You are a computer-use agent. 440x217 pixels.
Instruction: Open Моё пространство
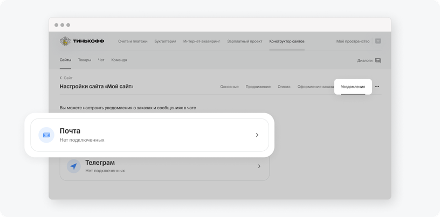click(x=353, y=41)
